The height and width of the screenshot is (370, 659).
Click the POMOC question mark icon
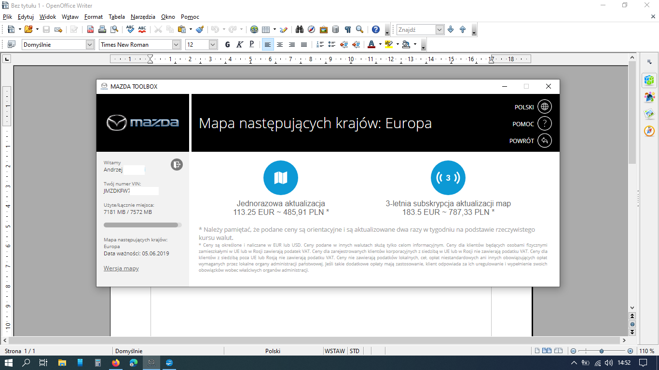[x=544, y=124]
